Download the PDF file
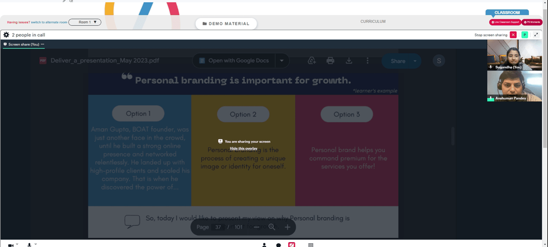 point(349,61)
